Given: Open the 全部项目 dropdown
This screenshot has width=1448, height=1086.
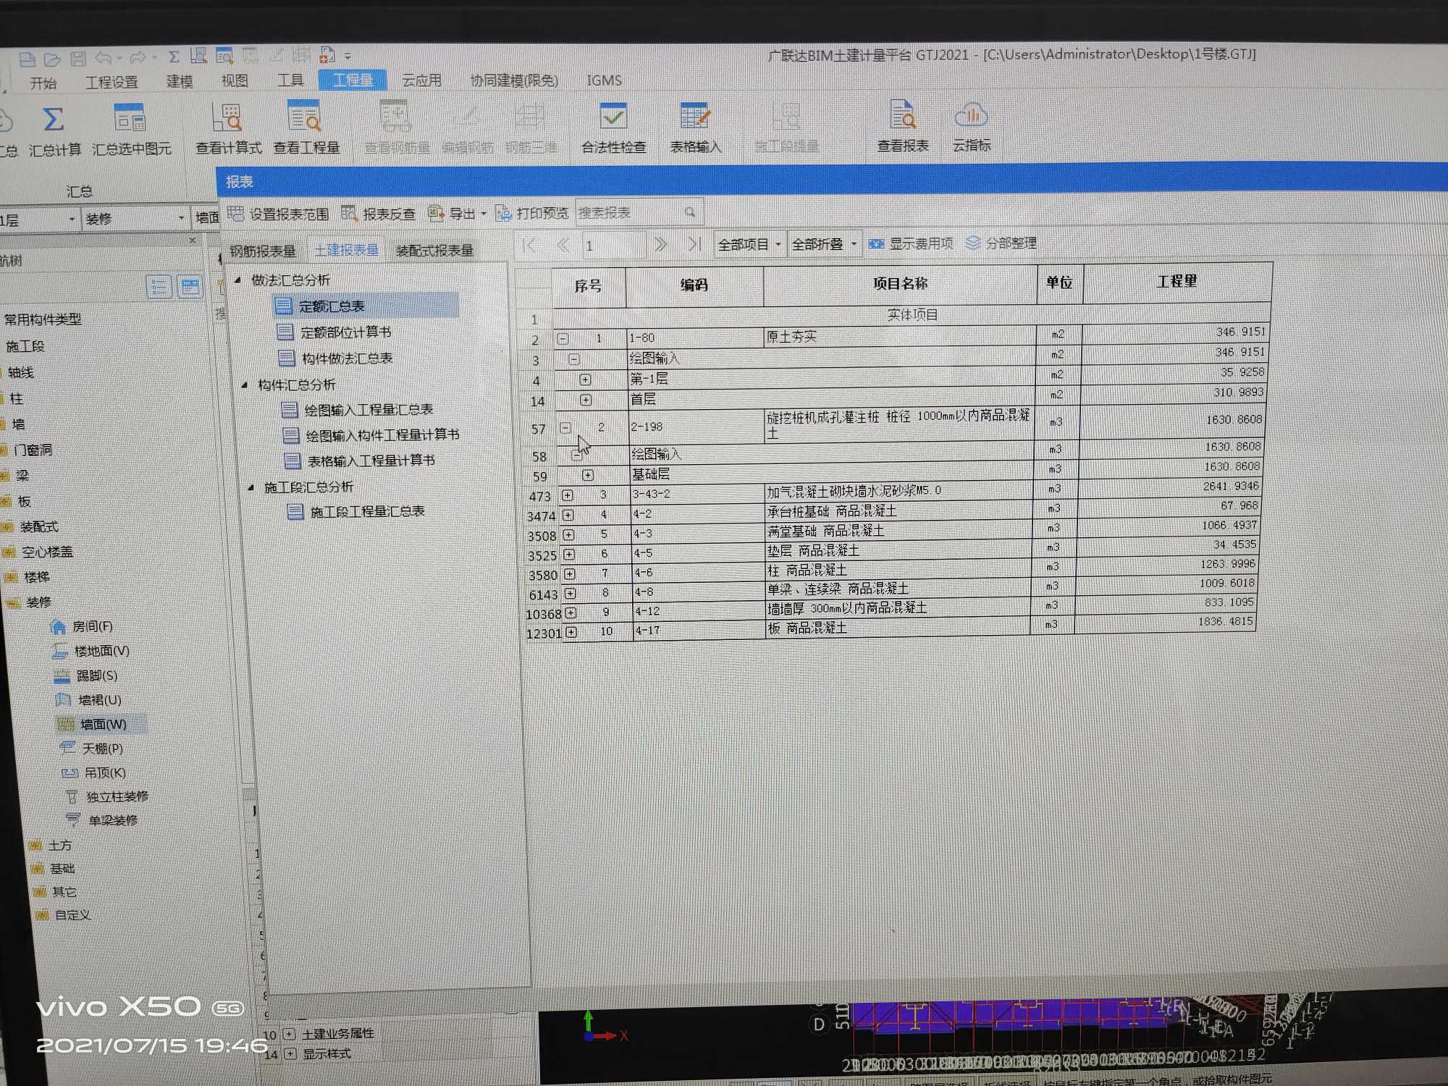Looking at the screenshot, I should 749,245.
